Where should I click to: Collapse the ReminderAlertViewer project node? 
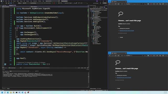91,19
